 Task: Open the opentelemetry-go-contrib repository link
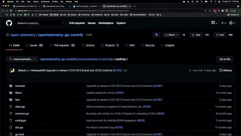coord(61,35)
